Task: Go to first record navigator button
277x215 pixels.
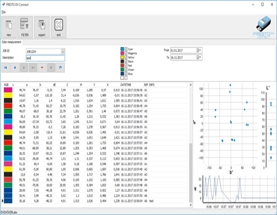Action: (5, 68)
